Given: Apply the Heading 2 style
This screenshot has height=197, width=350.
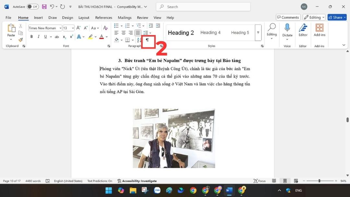Looking at the screenshot, I should 181,32.
